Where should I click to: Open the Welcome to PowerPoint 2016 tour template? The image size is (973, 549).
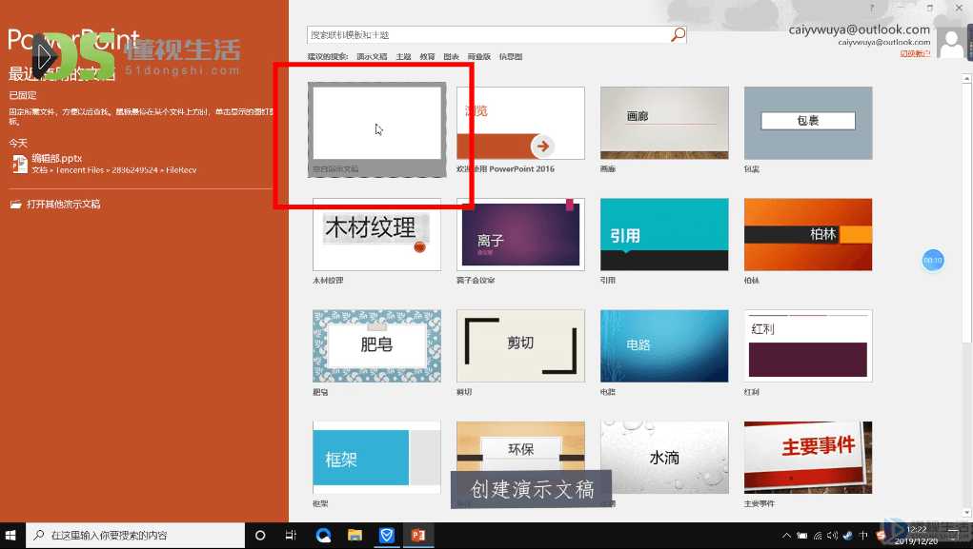click(x=520, y=124)
